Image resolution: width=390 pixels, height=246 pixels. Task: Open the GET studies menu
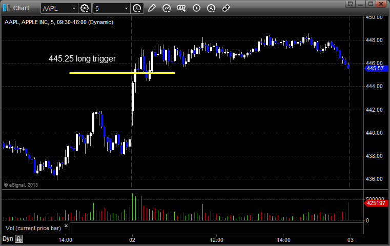click(x=181, y=8)
